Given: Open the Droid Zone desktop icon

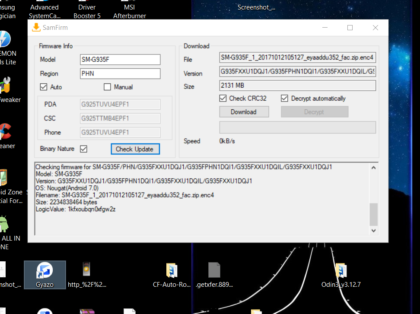Looking at the screenshot, I should (x=11, y=187).
